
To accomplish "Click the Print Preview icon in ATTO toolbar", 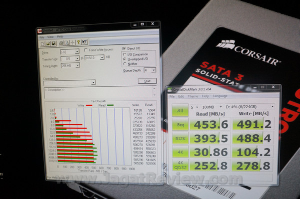I will 67,43.
